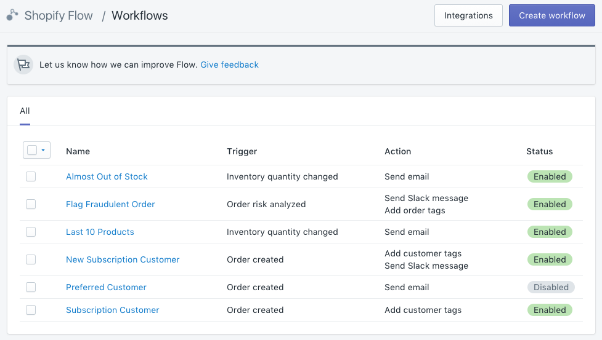This screenshot has width=602, height=340.
Task: Click 'Order created' in New Subscription Customer row
Action: coord(255,259)
